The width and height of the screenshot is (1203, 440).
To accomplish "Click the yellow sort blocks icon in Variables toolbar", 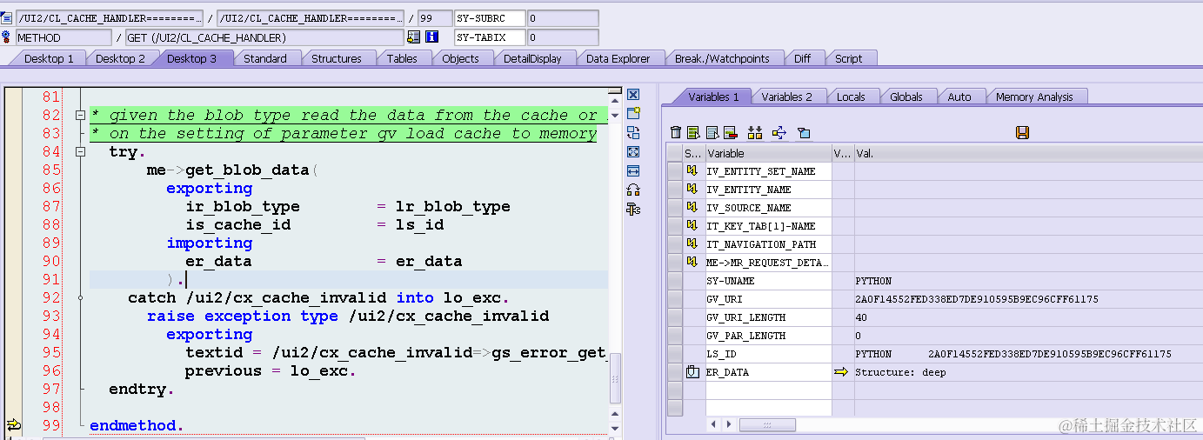I will pos(754,132).
